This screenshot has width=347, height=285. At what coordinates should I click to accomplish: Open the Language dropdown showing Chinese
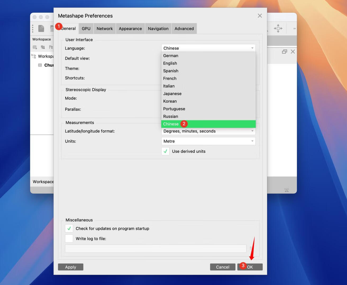click(x=208, y=48)
